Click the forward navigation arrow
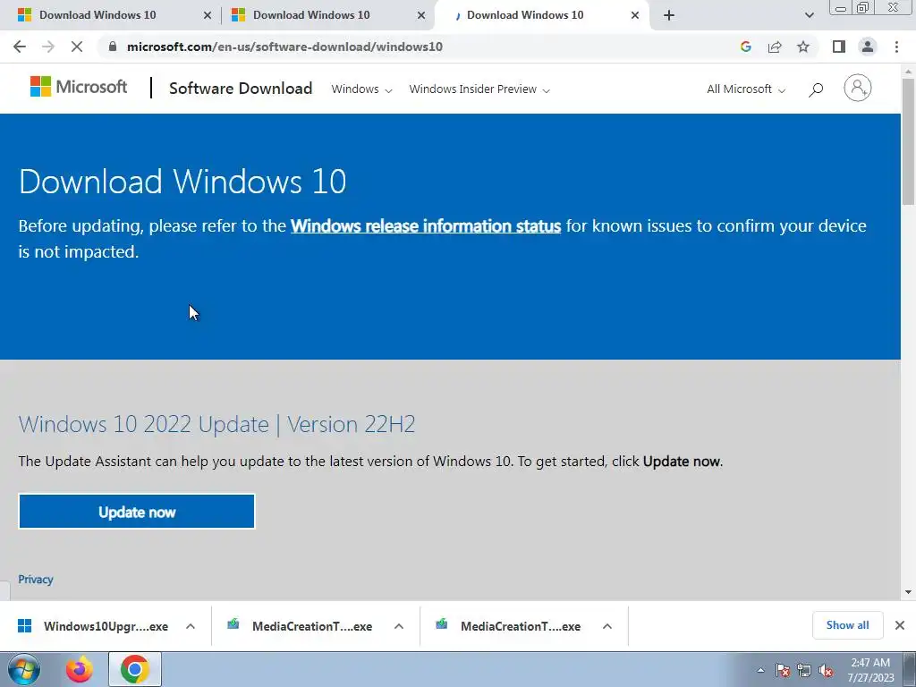The image size is (916, 687). point(48,47)
